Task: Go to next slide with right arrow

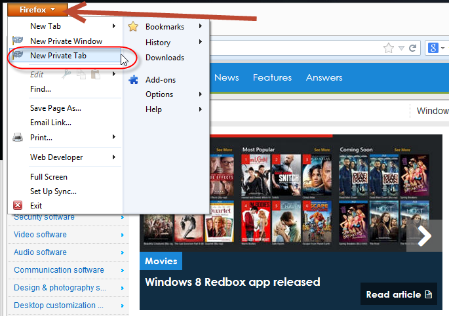Action: (425, 236)
